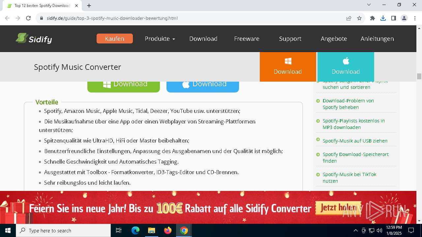Screen dimensions: 422x237
Task: Click the teal Mac Download button
Action: (346, 66)
